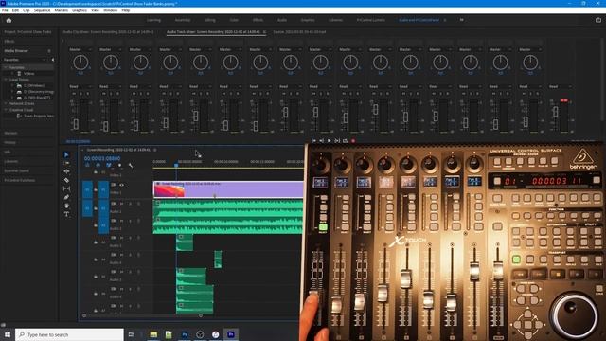606x341 pixels.
Task: Mute the Audio 2 timeline track
Action: coord(122,221)
